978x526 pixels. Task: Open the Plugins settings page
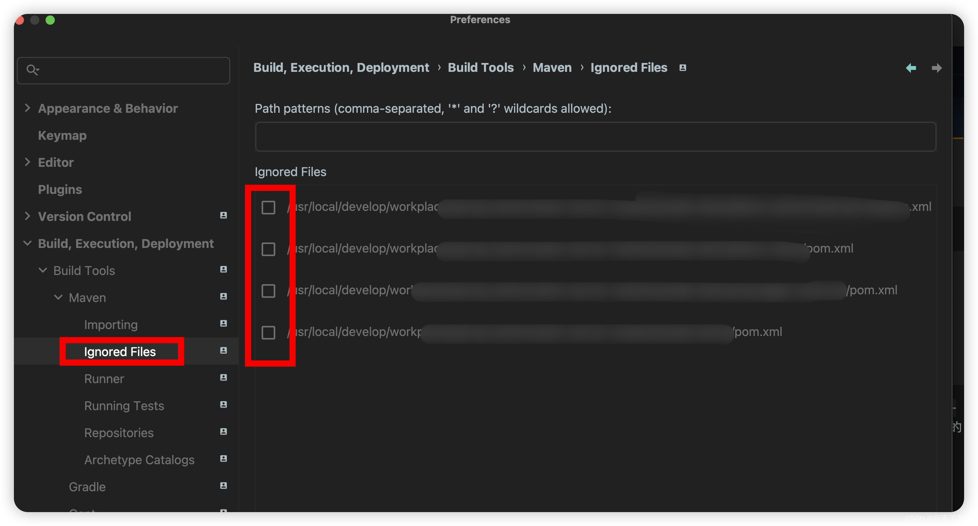(x=60, y=190)
